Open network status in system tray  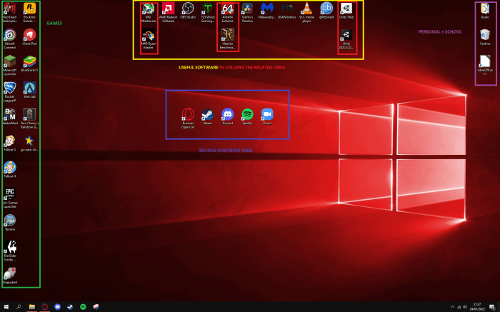pos(459,307)
